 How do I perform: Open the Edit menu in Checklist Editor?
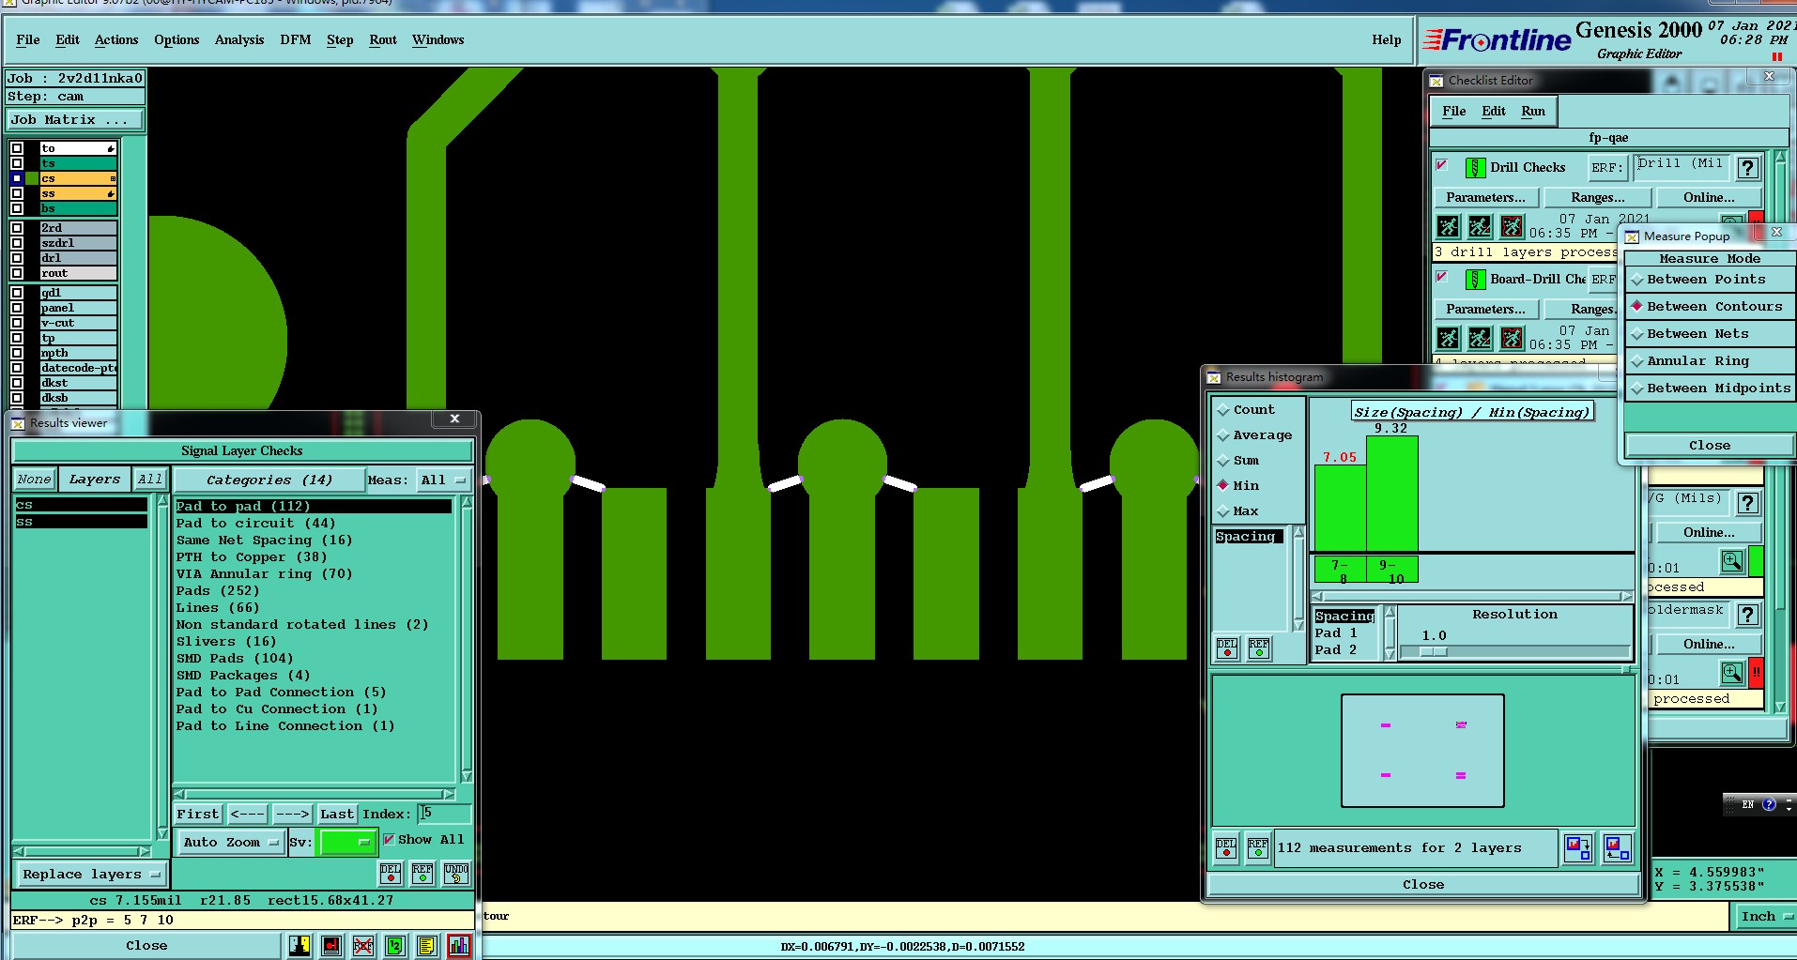pos(1494,112)
